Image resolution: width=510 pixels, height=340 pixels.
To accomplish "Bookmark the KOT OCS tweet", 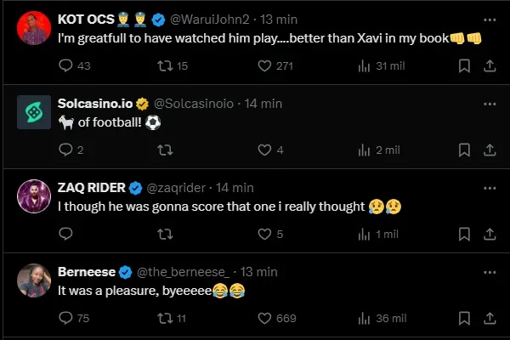I will point(464,65).
